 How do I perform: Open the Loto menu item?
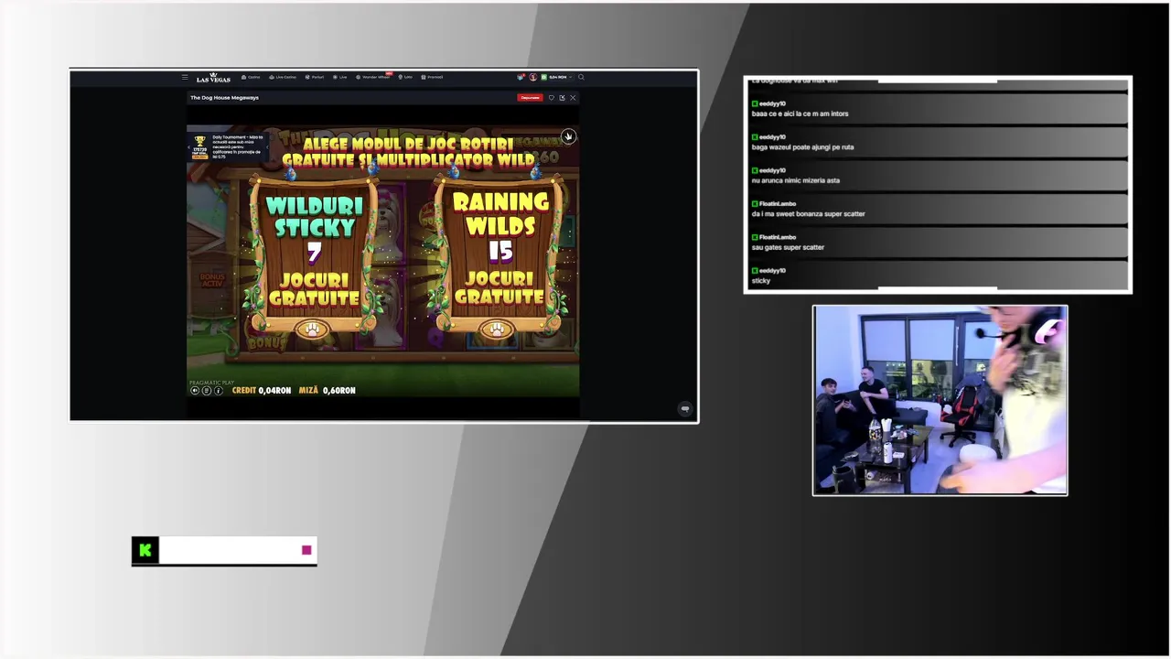tap(405, 77)
